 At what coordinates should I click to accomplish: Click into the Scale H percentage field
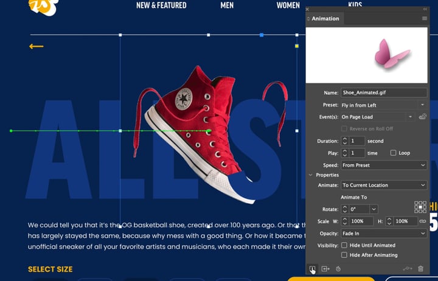click(405, 221)
